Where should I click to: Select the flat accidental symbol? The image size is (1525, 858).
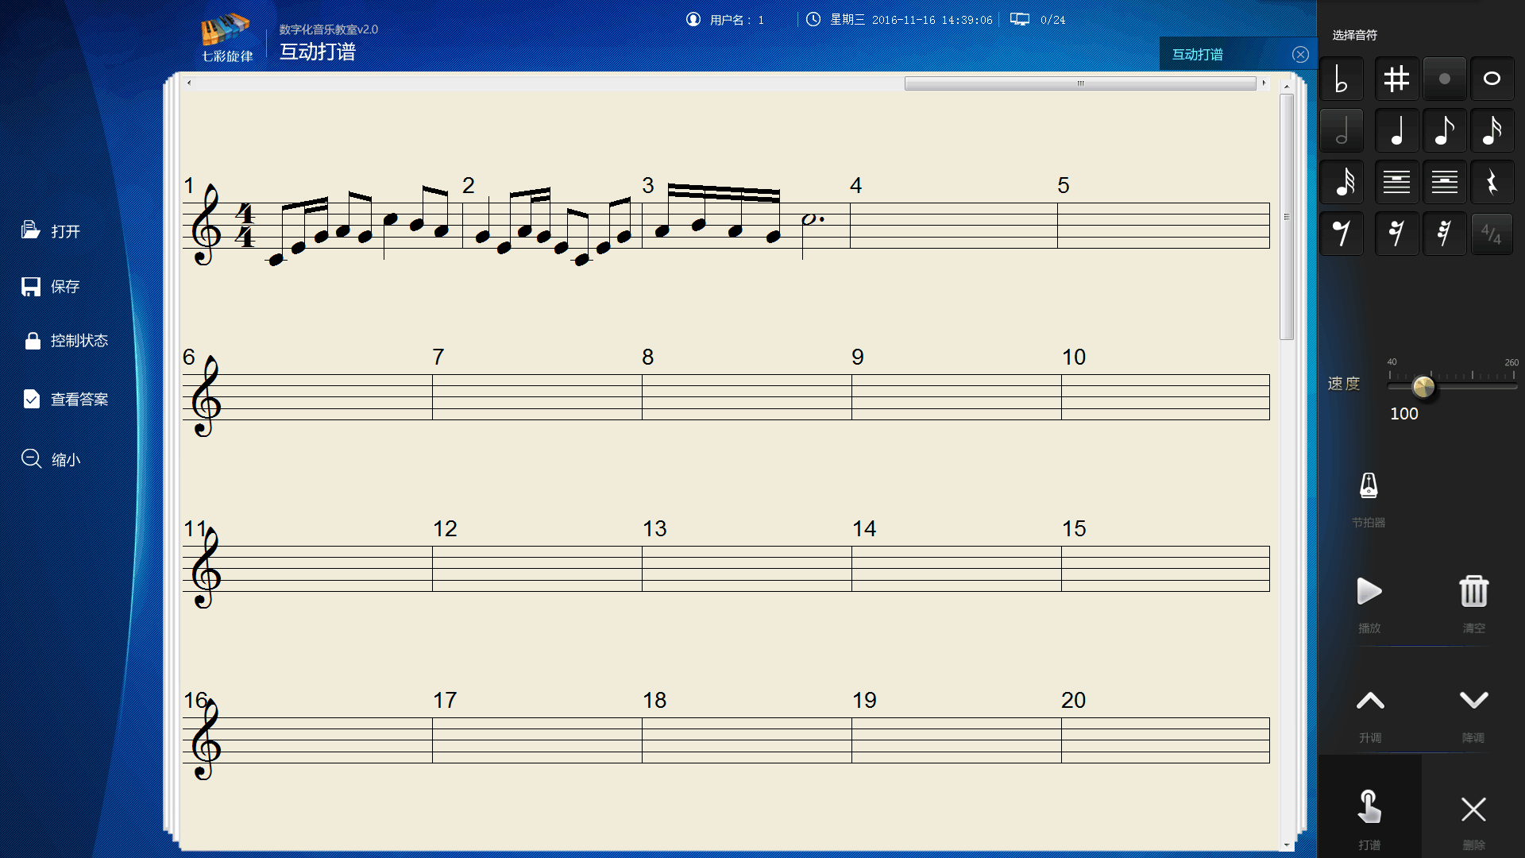(x=1342, y=79)
